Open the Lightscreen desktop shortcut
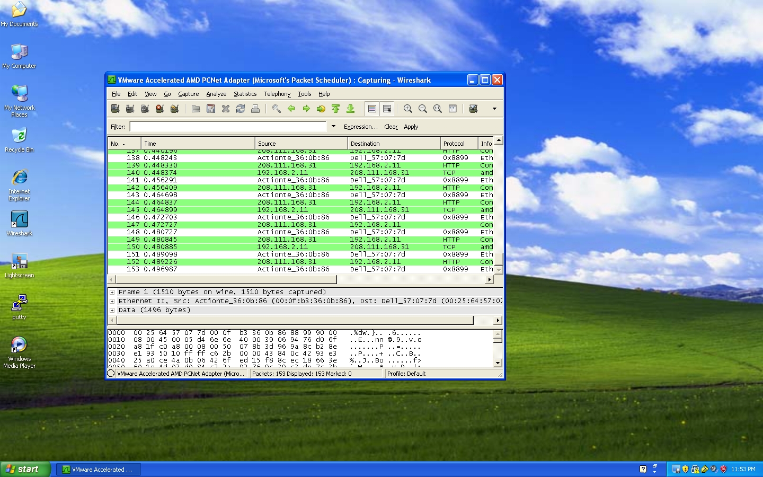763x477 pixels. pos(19,265)
